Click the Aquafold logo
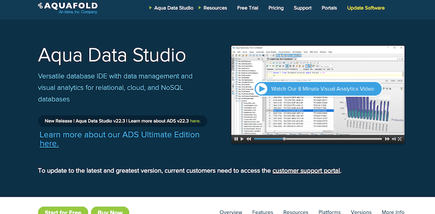Viewport: 435px width, 214px height. [x=67, y=8]
